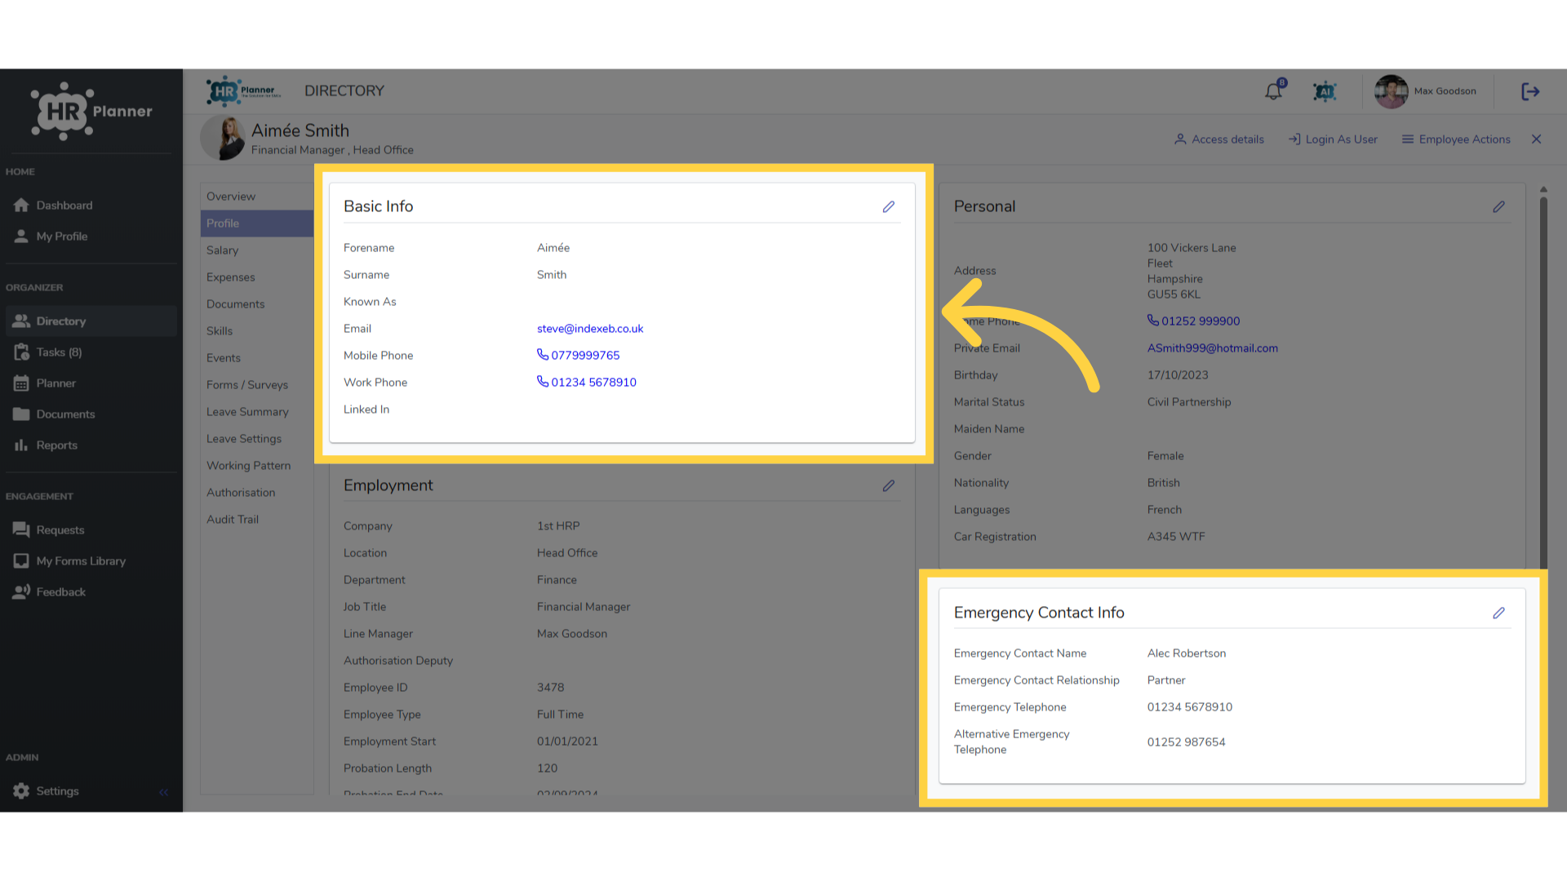Open the Leave Settings tab
1567x881 pixels.
coord(257,439)
